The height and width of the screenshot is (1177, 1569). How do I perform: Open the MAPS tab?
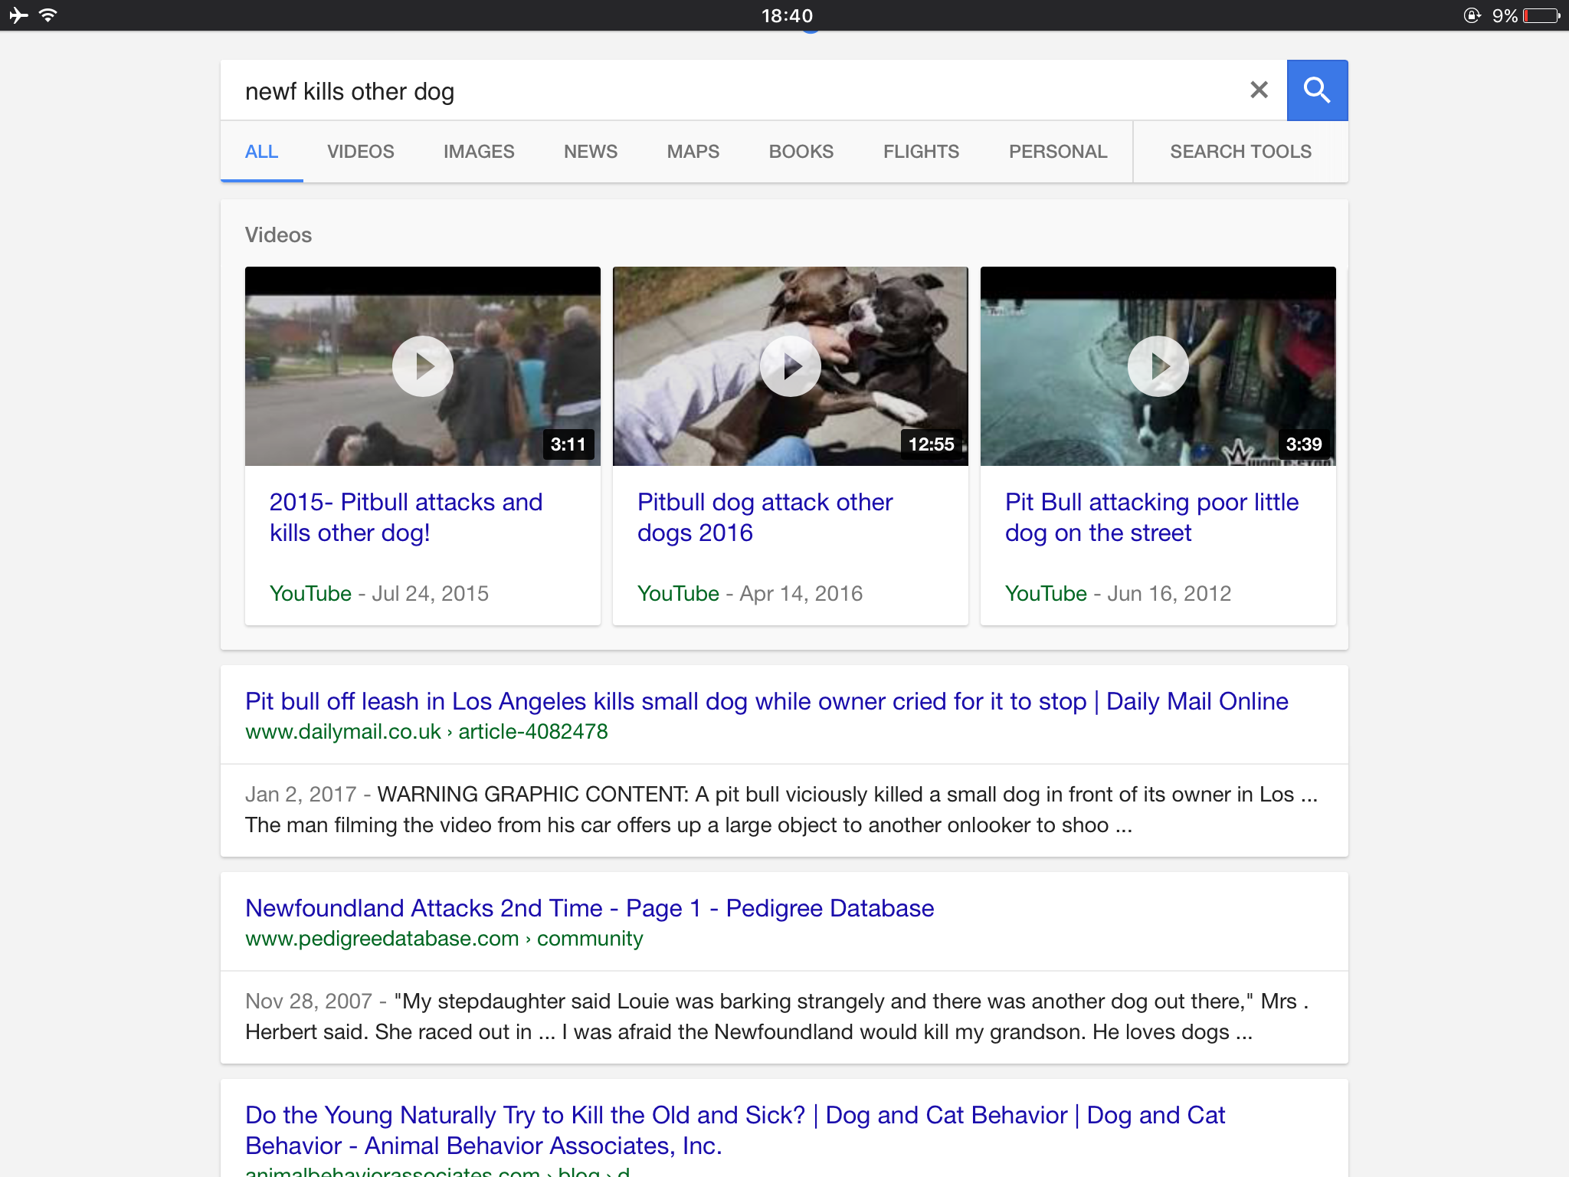(x=693, y=152)
